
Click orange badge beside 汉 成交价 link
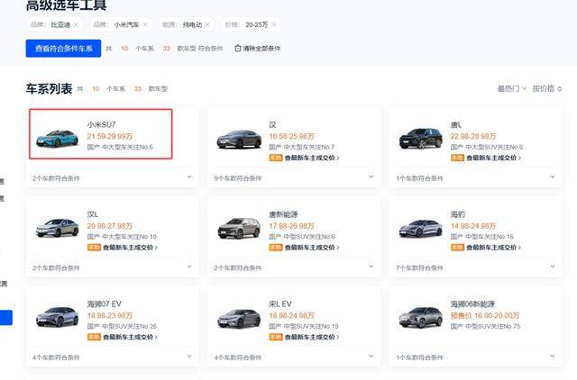[x=276, y=158]
